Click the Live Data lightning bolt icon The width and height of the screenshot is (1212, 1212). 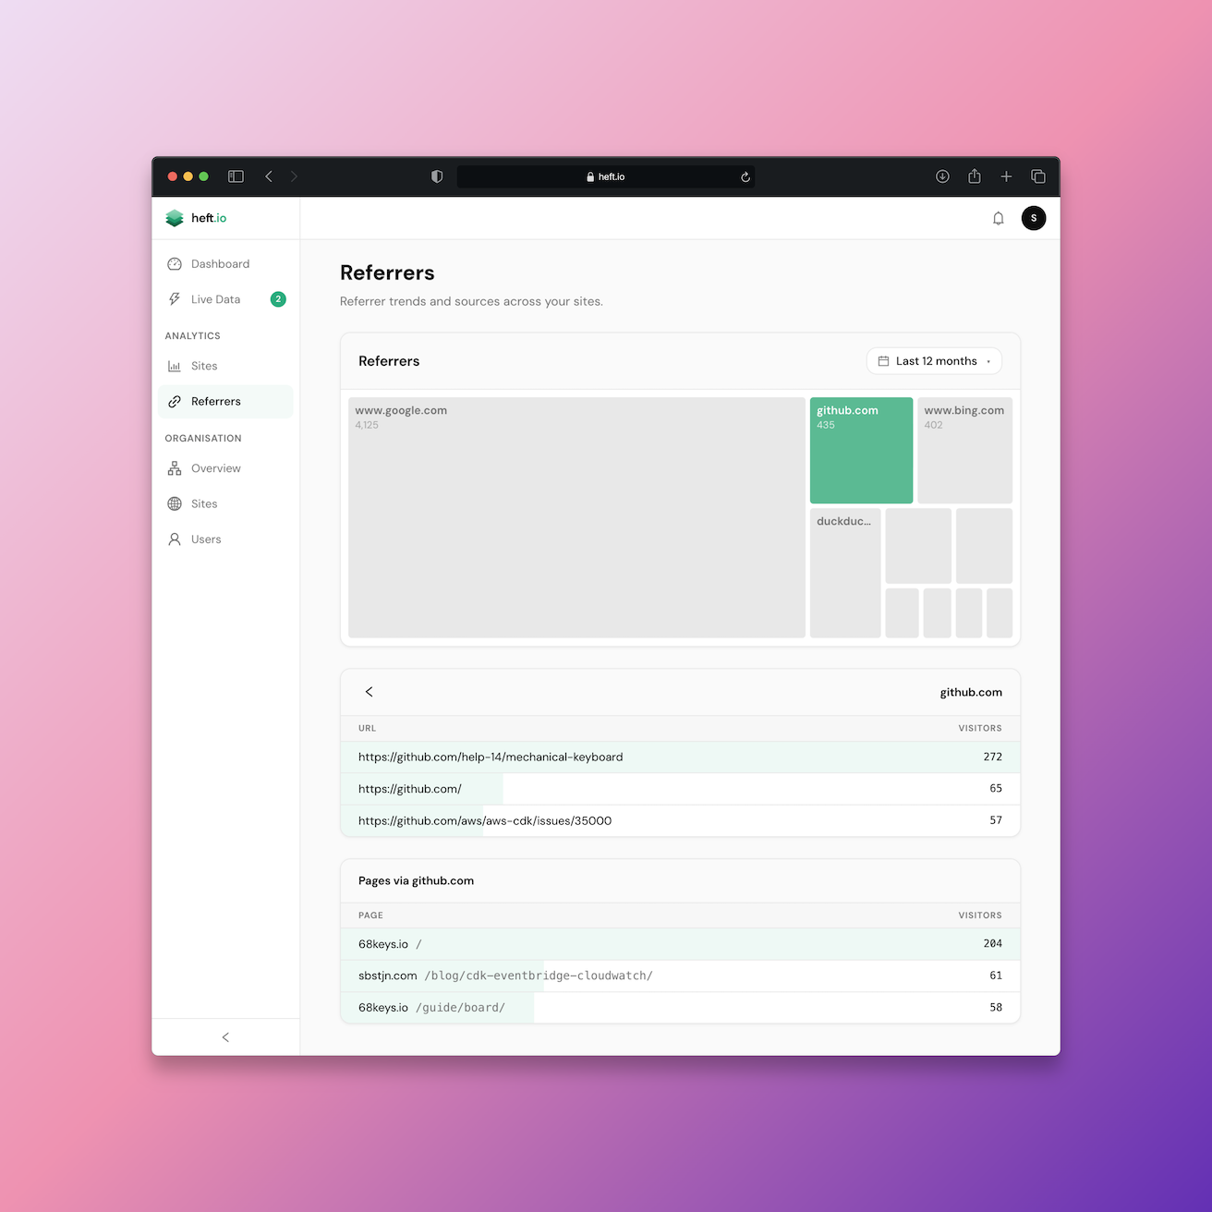tap(175, 298)
